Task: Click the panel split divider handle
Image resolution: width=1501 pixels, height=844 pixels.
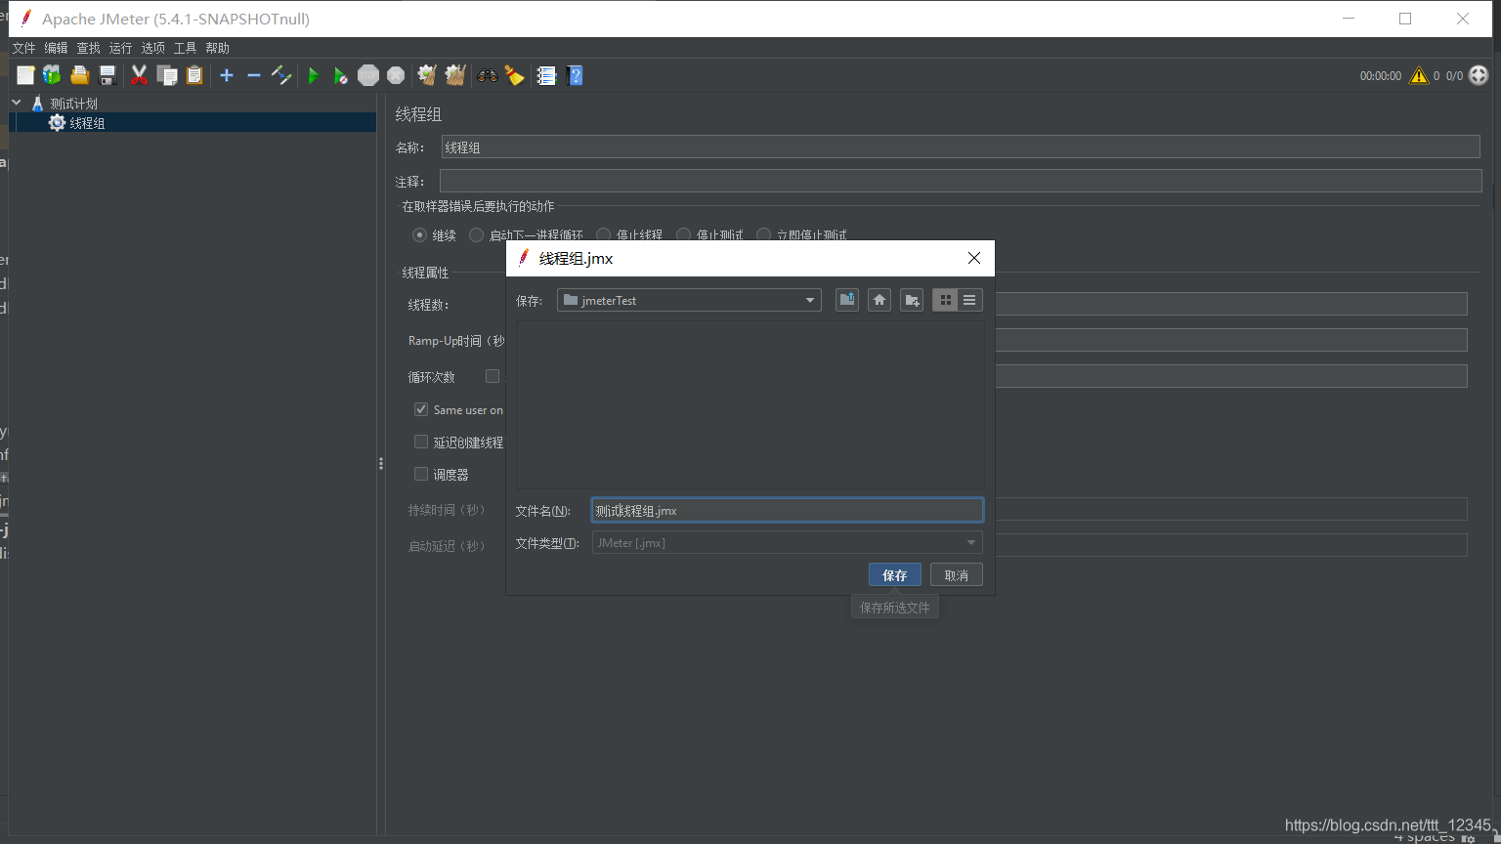Action: tap(380, 463)
